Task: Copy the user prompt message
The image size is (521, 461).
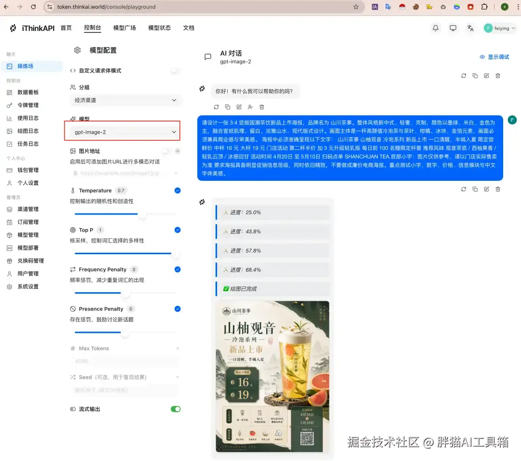Action: click(x=475, y=190)
